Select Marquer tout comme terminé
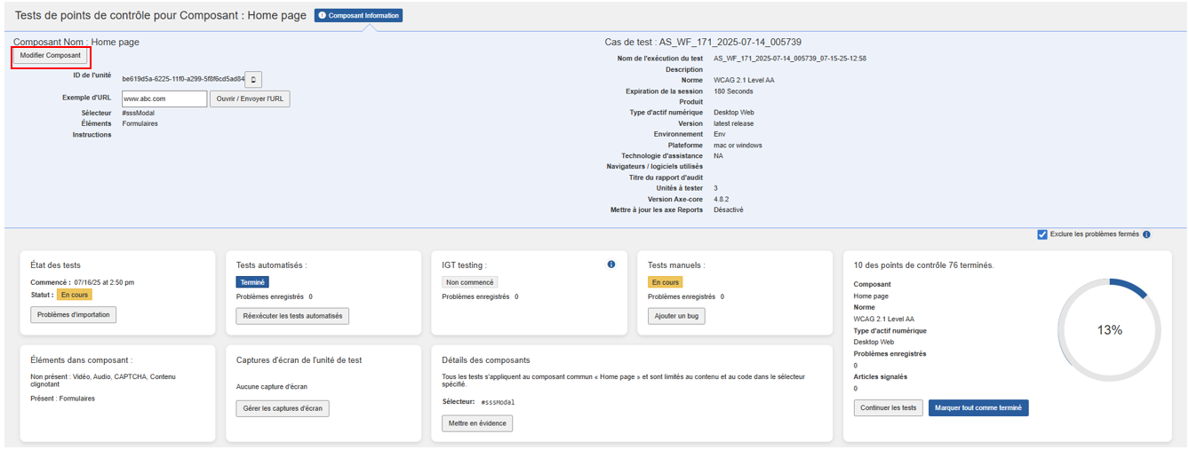The image size is (1189, 450). pos(978,408)
